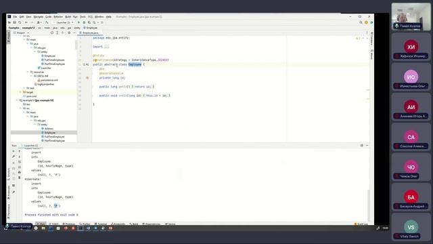Open the Endpoints tool window button
The height and width of the screenshot is (244, 433).
click(x=118, y=224)
